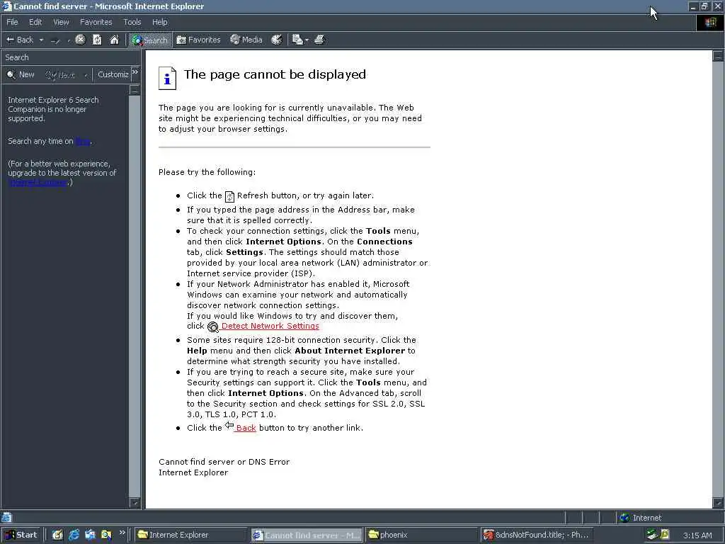
Task: Open the Tools menu
Action: point(132,22)
